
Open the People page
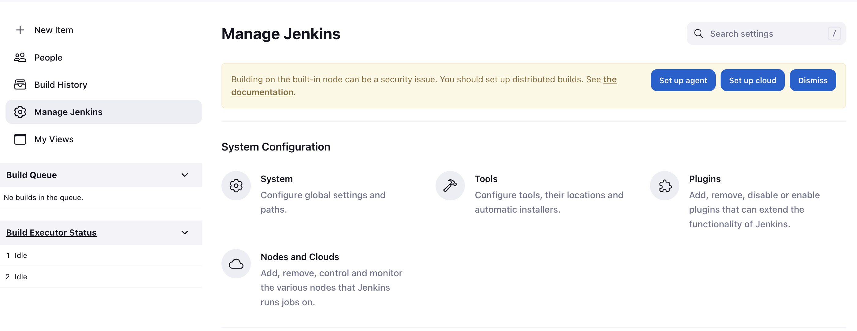pos(48,57)
